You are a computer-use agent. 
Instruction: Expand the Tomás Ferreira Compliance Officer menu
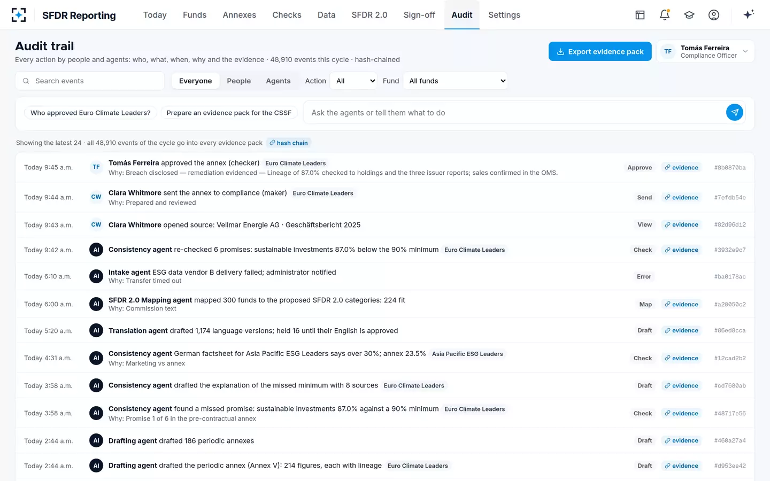705,51
